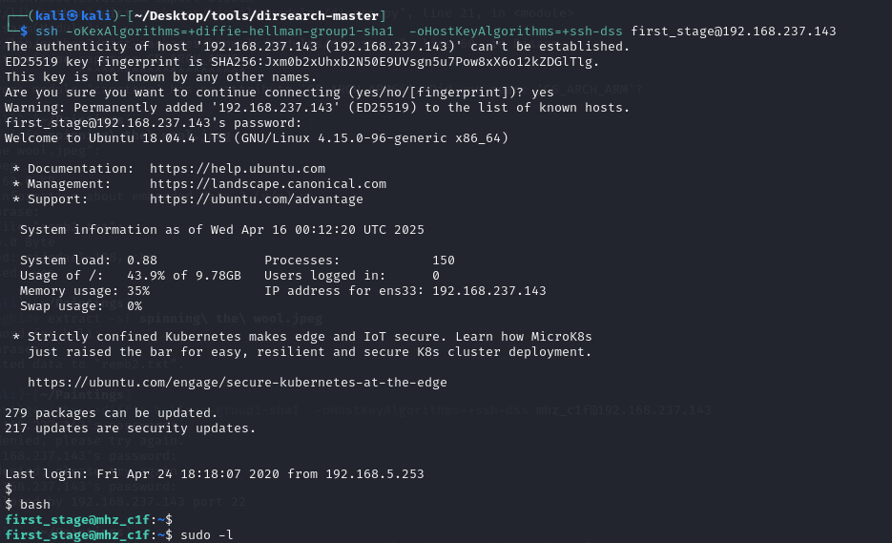This screenshot has height=543, width=892.
Task: Click the ens33 IP address 192.168.237.143
Action: pyautogui.click(x=489, y=291)
